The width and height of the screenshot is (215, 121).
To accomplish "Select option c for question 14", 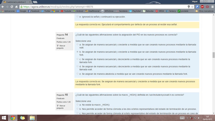I will point(77,59).
